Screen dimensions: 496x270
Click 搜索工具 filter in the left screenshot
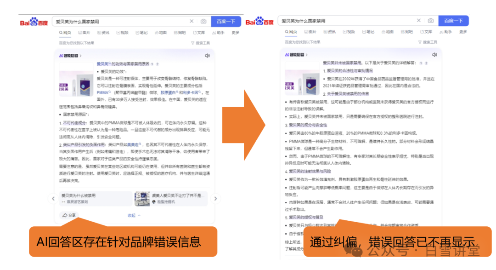point(200,43)
